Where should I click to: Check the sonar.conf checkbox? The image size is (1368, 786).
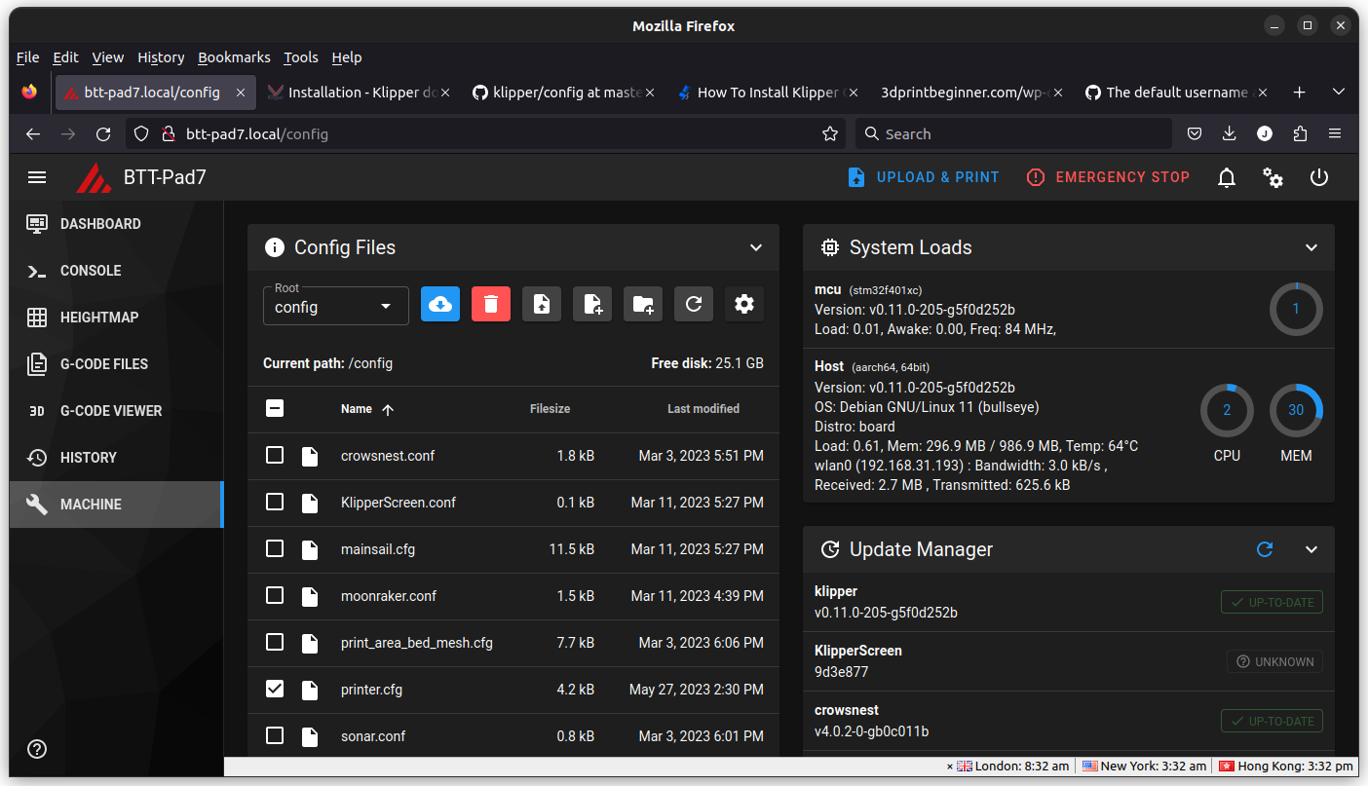point(275,735)
